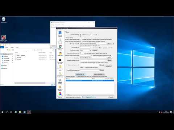Click Browse for move directory after error
Screen dimensions: 174x130
[102, 70]
